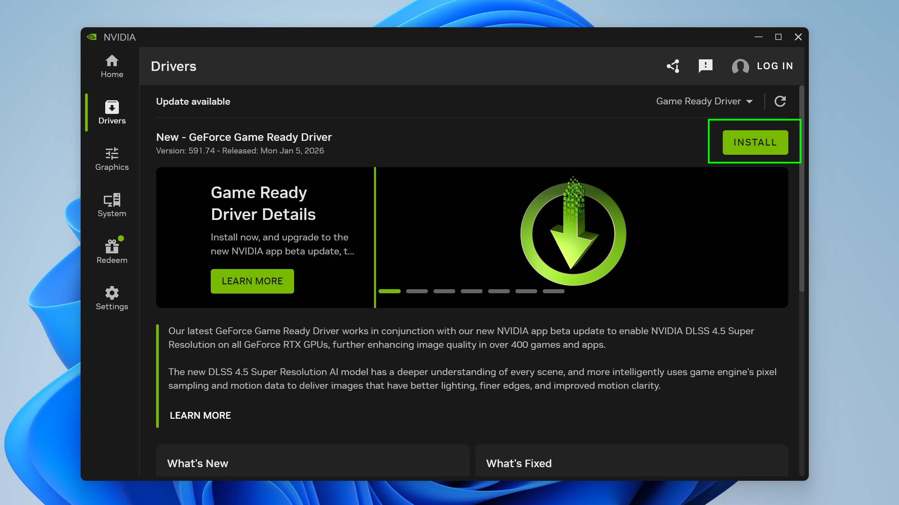
Task: Click the share icon in header
Action: (673, 66)
